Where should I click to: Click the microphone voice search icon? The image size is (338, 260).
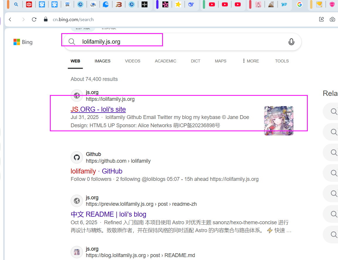coord(291,42)
